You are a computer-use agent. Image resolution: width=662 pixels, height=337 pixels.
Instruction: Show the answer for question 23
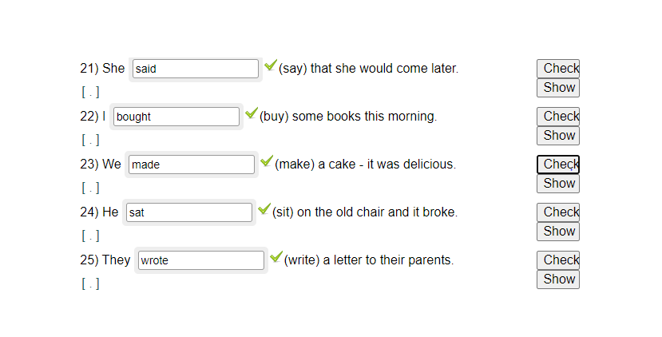[x=557, y=184]
